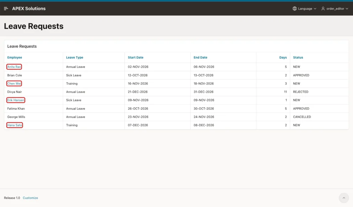Sort by the Days column header
The width and height of the screenshot is (353, 207).
[x=283, y=57]
